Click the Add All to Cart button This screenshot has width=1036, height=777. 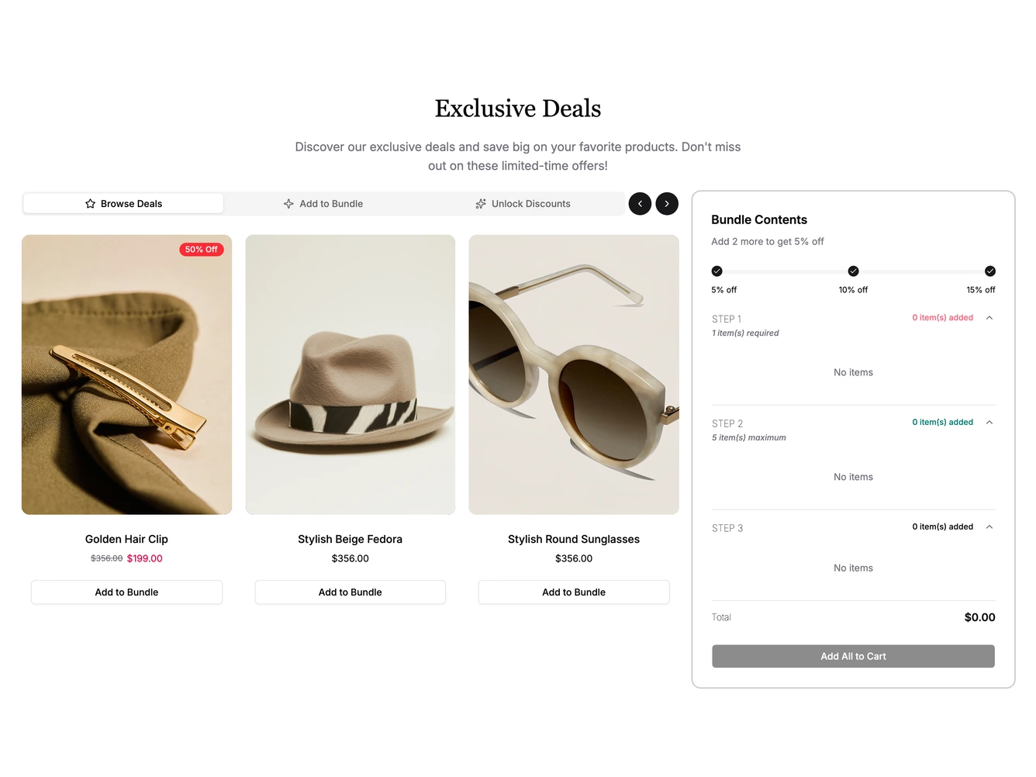(x=854, y=657)
